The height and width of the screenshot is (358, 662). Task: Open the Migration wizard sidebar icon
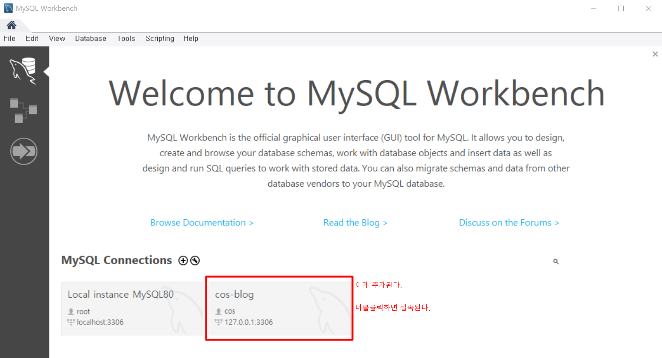click(x=24, y=151)
